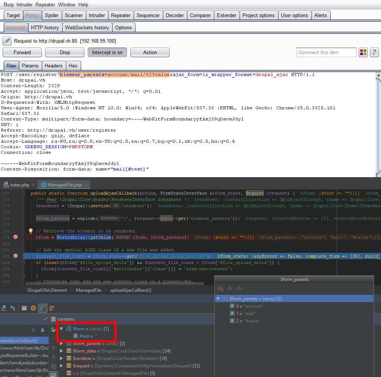
Task: Click the add new watch icon
Action: click(53, 329)
